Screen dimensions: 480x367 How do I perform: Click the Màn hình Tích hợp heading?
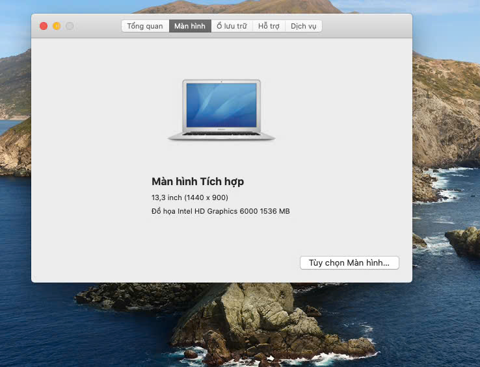[x=198, y=182]
